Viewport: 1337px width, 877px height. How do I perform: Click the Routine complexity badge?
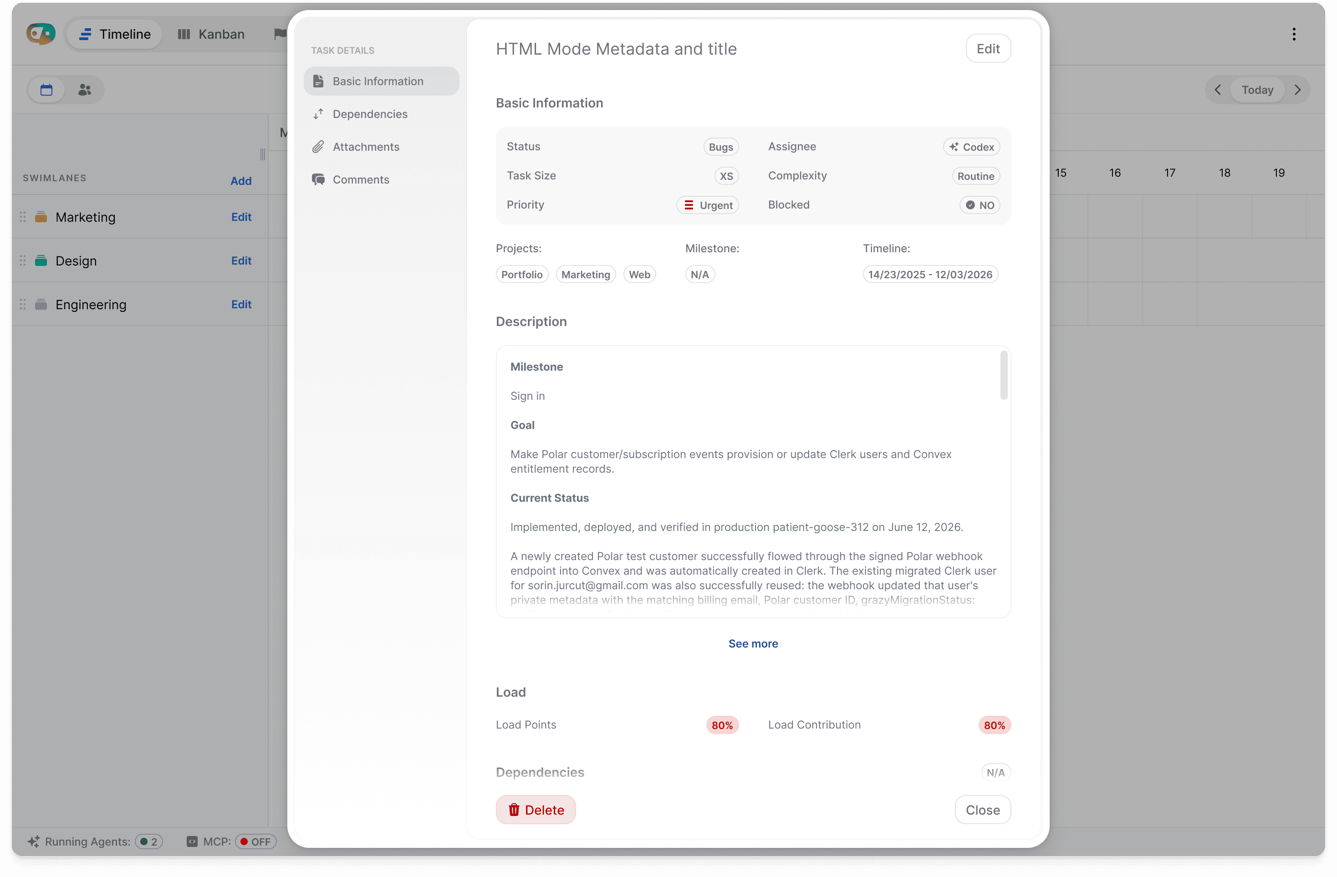(x=975, y=176)
